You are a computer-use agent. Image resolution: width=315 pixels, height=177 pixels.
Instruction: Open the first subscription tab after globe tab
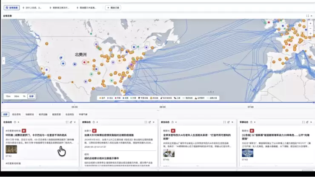pyautogui.click(x=32, y=8)
